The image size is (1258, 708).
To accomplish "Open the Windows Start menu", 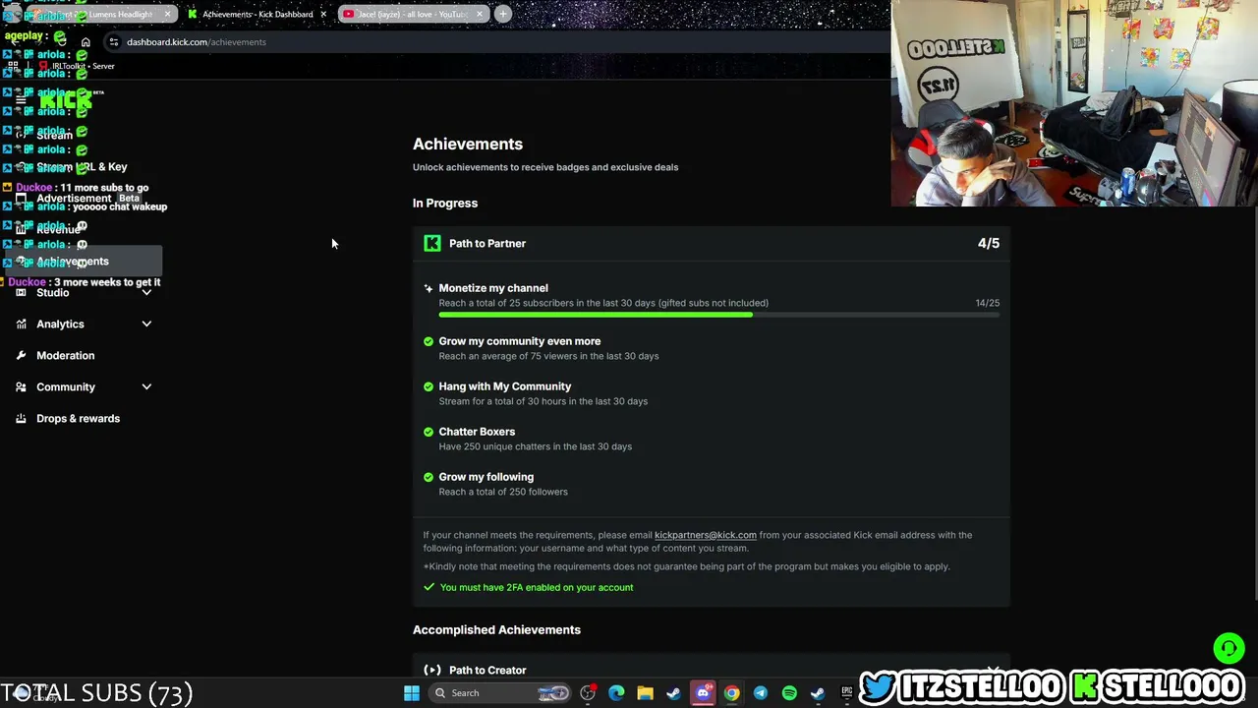I will point(412,693).
